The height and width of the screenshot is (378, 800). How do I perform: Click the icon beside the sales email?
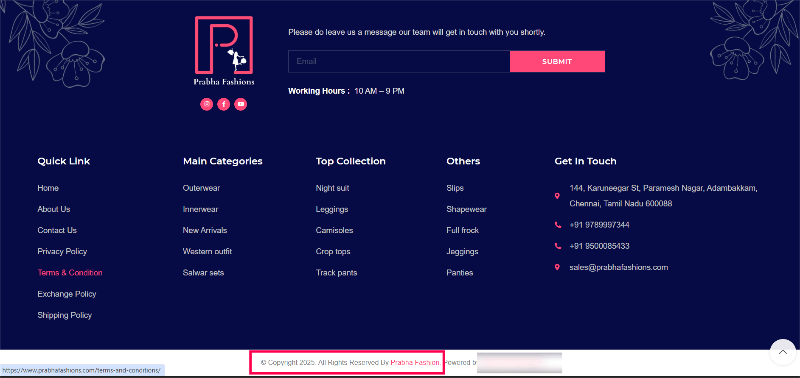point(557,267)
